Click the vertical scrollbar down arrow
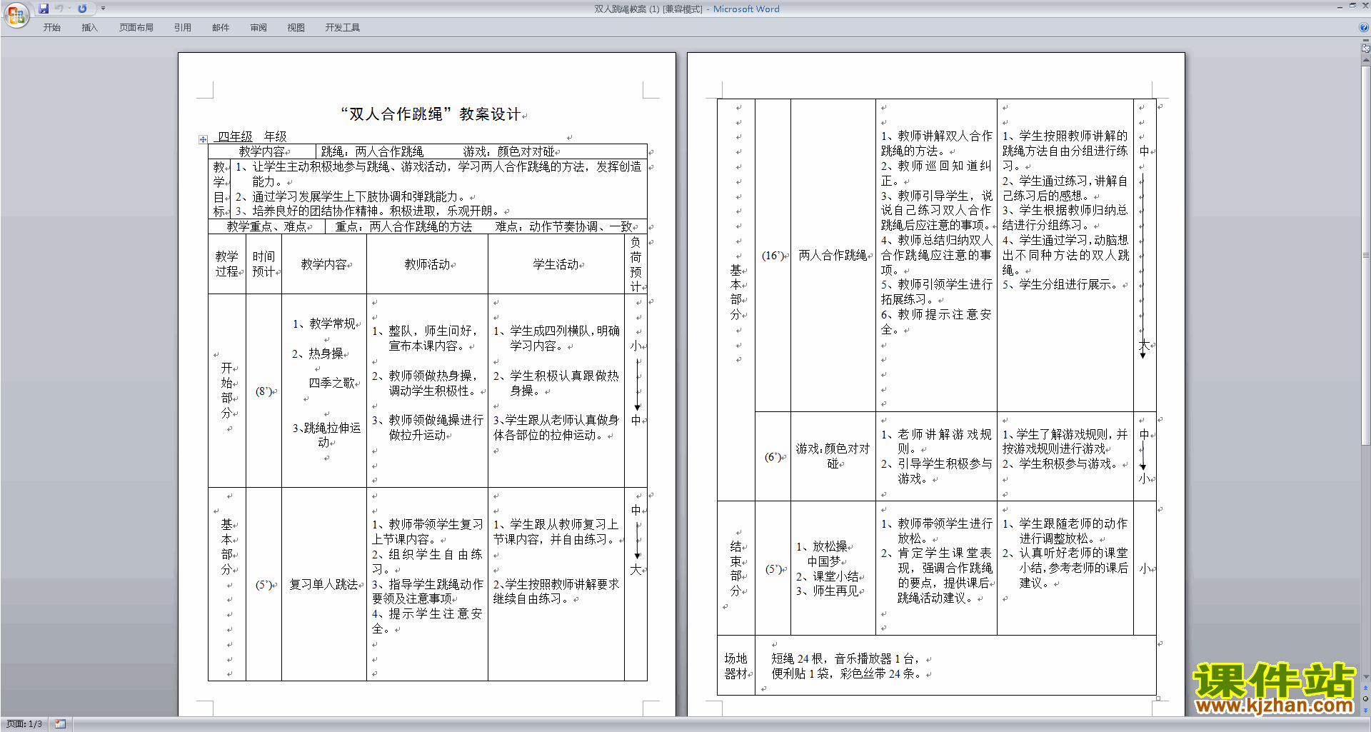 [x=1365, y=677]
